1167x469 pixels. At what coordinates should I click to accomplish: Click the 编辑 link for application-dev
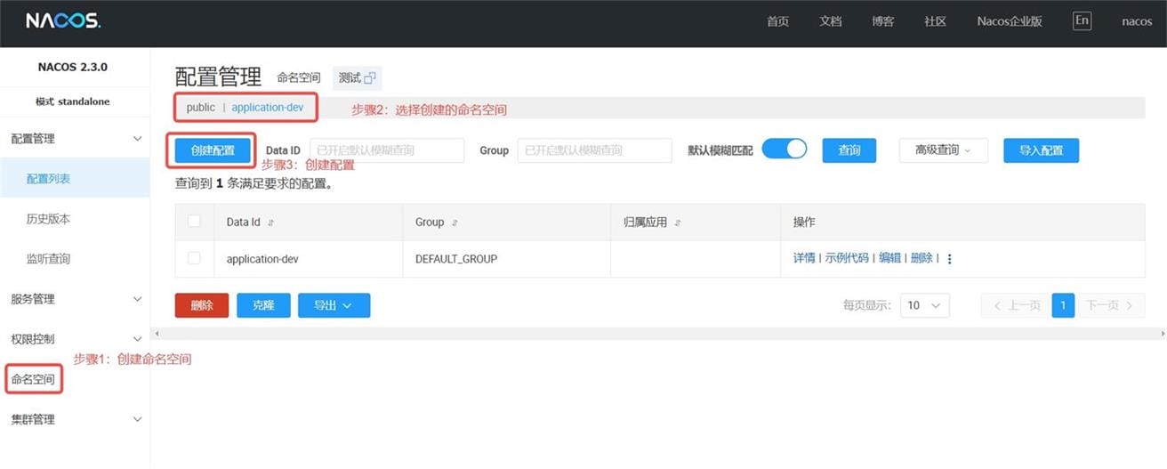point(889,258)
